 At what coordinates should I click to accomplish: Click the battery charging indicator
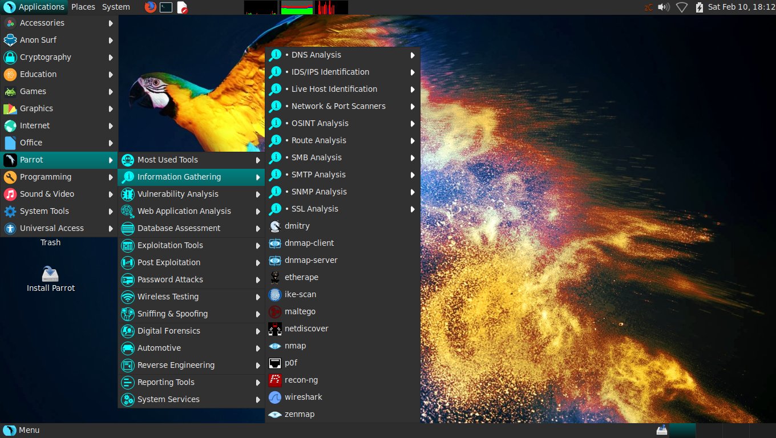pyautogui.click(x=700, y=7)
